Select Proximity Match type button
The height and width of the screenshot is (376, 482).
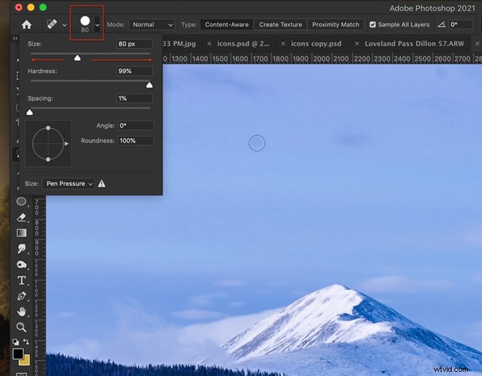click(336, 25)
